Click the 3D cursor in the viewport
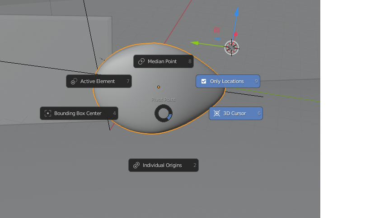The height and width of the screenshot is (218, 370). tap(231, 48)
